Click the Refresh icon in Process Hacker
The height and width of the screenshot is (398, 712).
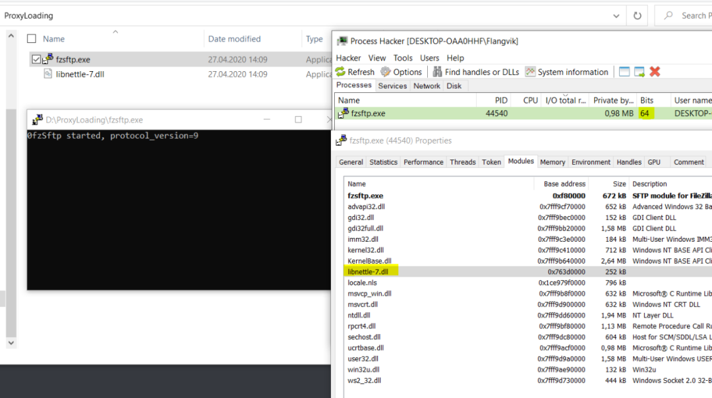[x=341, y=72]
